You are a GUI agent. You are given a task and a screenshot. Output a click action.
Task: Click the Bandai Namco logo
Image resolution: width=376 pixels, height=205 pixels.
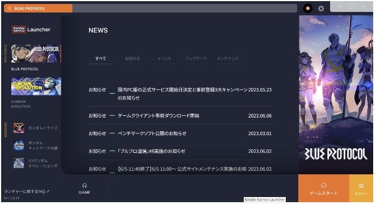click(19, 30)
